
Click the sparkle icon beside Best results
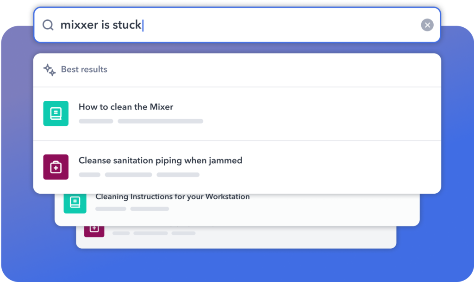pos(50,70)
